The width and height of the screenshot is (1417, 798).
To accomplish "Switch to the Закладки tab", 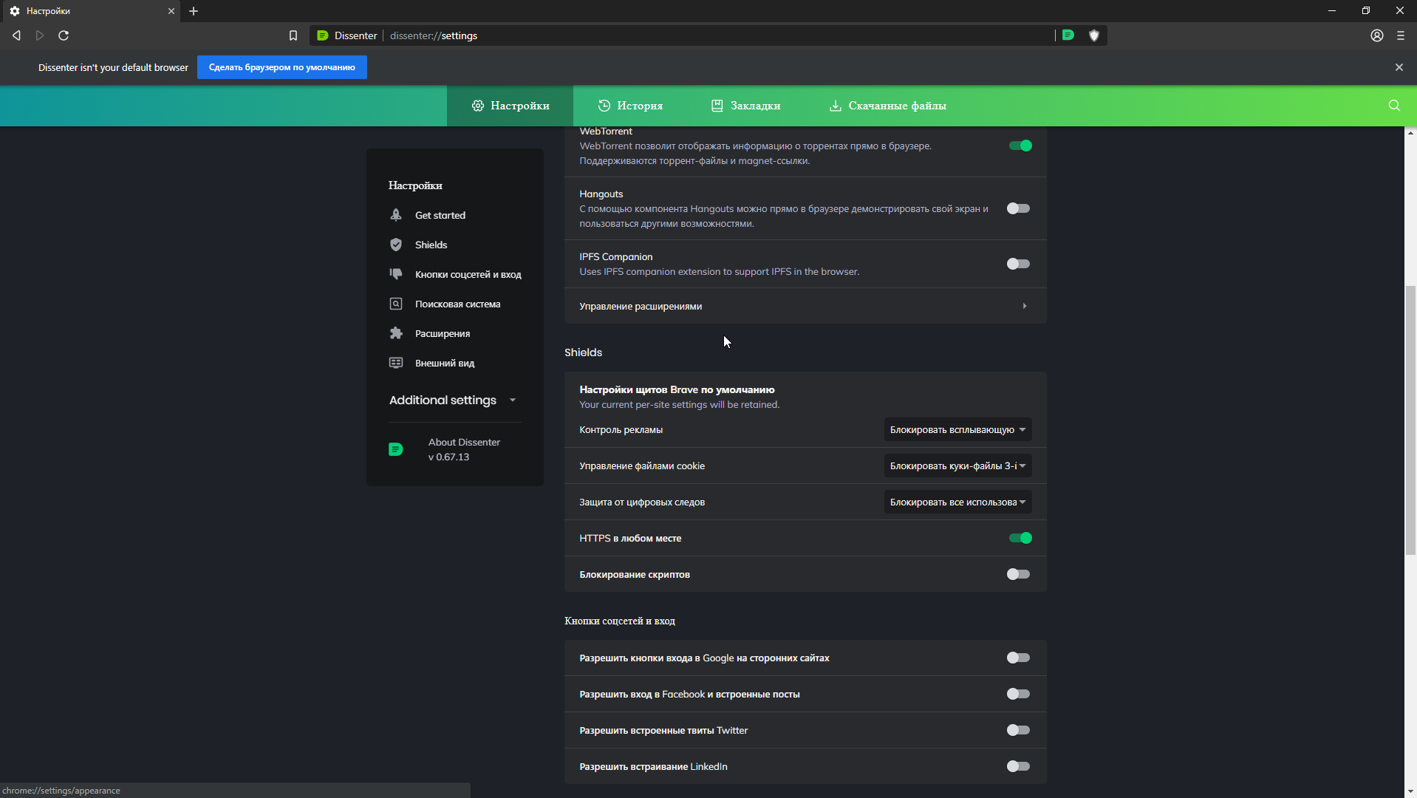I will pos(745,106).
